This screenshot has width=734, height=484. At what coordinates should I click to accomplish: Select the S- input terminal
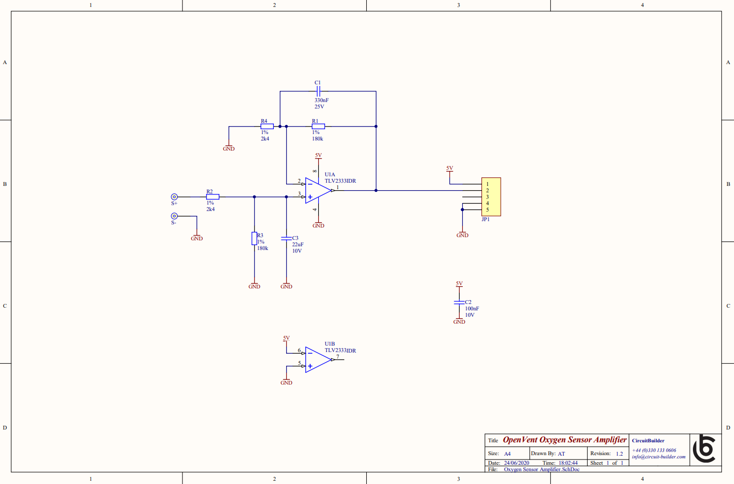click(173, 215)
